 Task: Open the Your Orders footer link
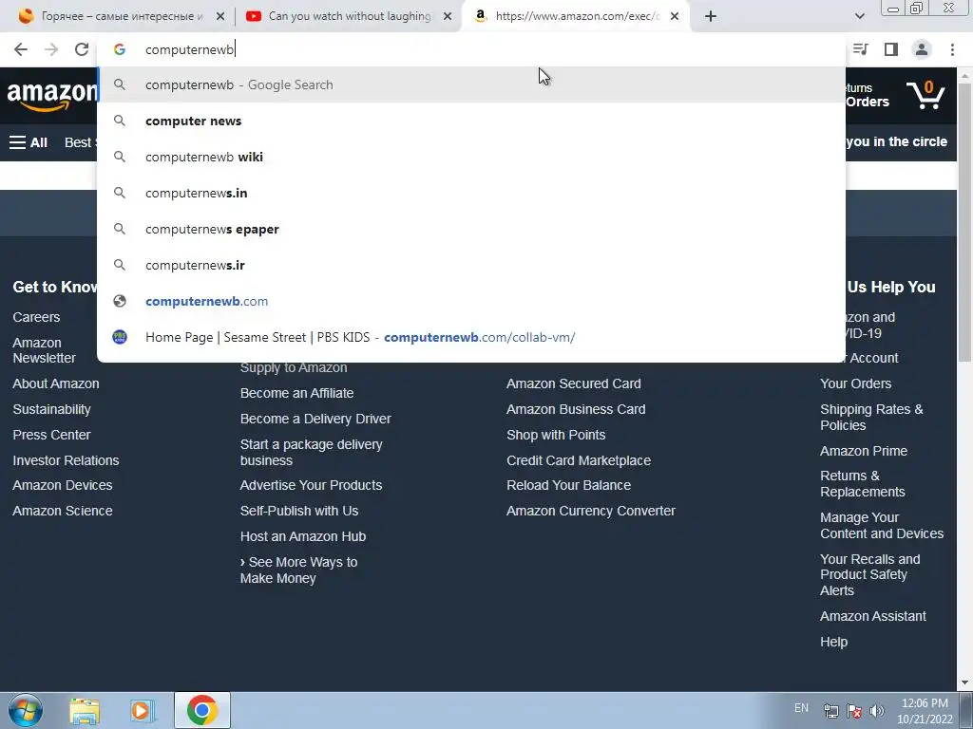pyautogui.click(x=856, y=383)
